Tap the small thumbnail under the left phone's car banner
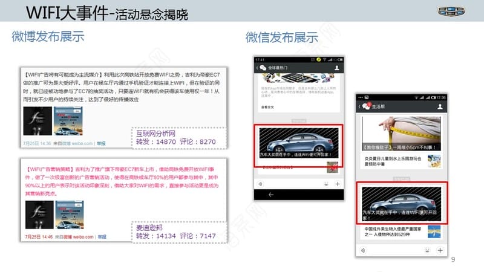 click(332, 167)
